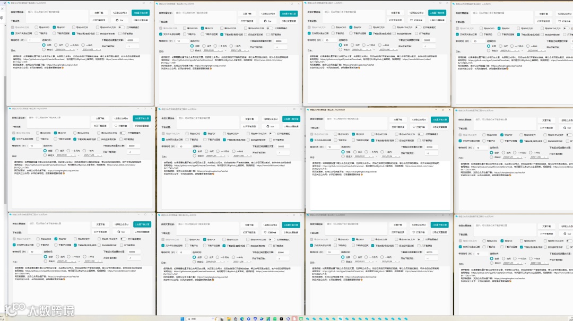Toggle 打开极简模式 switch in middle-row second window

(x=272, y=134)
